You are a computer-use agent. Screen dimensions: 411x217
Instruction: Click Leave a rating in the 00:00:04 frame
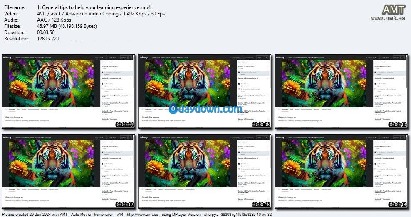click(99, 57)
